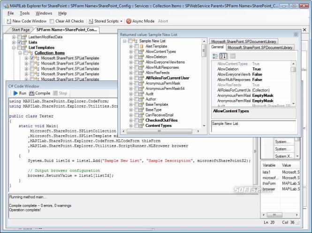Collapse the ListTemplates tree node
The image size is (312, 233).
(x=14, y=47)
